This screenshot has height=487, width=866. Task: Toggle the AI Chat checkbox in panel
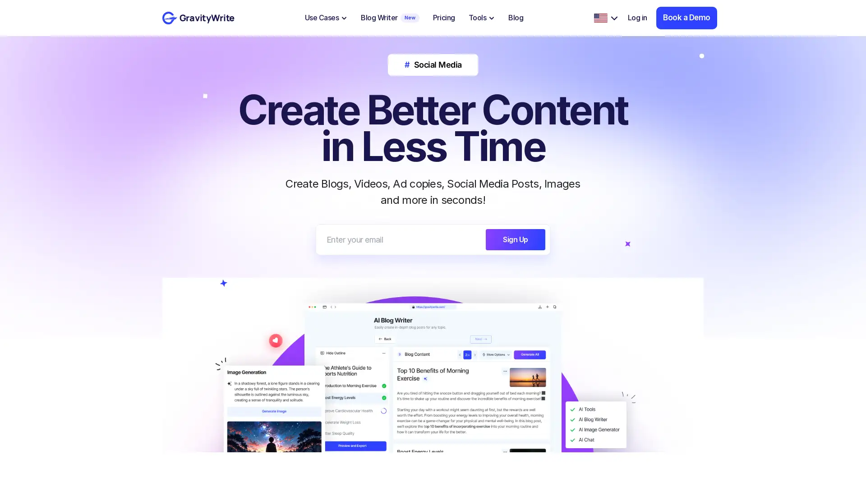pos(572,440)
